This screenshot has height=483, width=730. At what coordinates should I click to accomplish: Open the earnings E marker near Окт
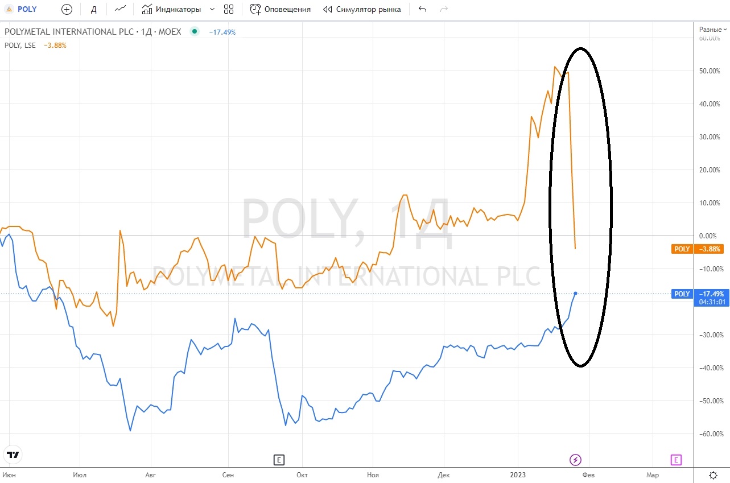278,460
